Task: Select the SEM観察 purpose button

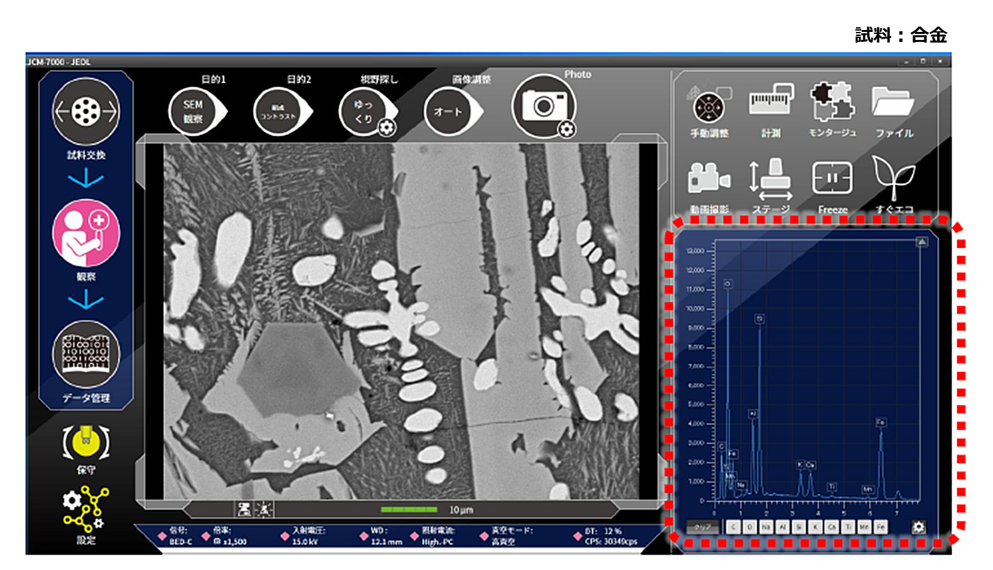Action: coord(193,112)
